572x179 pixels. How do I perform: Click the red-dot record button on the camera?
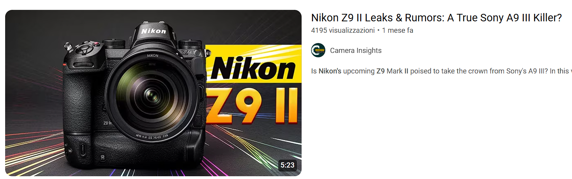96,44
